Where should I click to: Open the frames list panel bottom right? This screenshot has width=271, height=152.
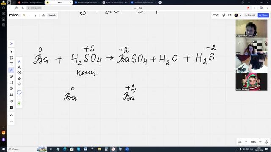pyautogui.click(x=240, y=142)
